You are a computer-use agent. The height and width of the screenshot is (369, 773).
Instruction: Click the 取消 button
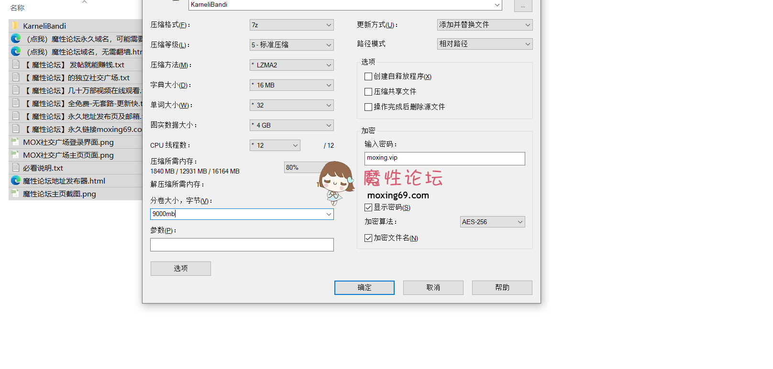click(x=433, y=288)
